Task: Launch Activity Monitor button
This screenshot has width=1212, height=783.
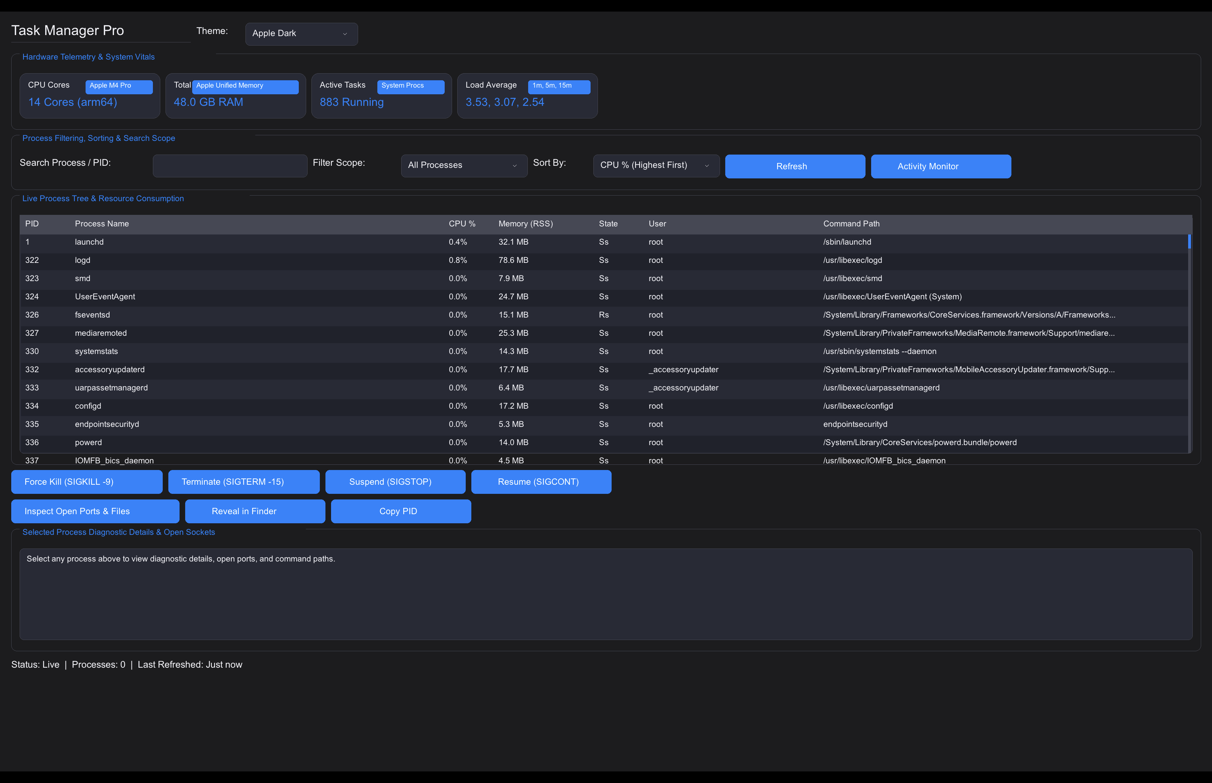Action: click(x=941, y=166)
